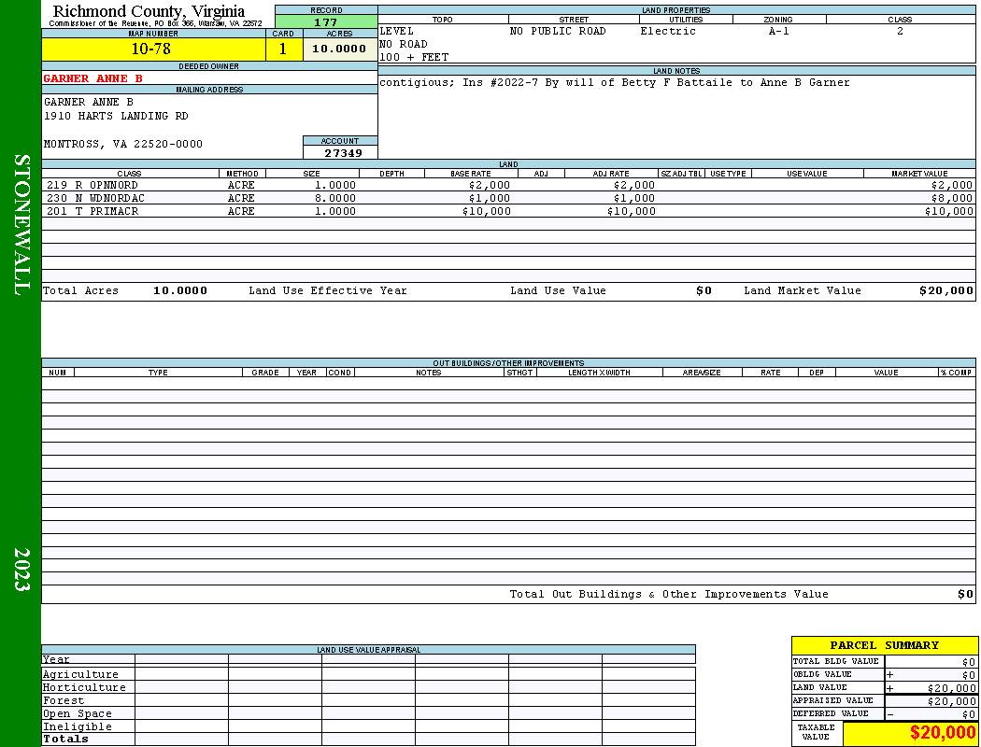The height and width of the screenshot is (747, 981).
Task: Click the Ineligible row label
Action: [x=78, y=726]
